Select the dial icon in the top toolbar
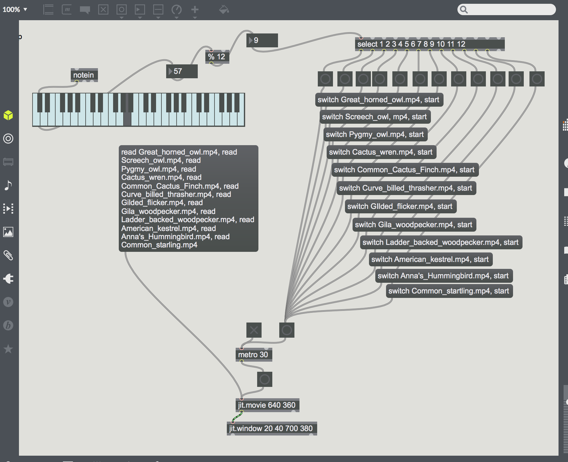Viewport: 568px width, 462px height. (177, 9)
